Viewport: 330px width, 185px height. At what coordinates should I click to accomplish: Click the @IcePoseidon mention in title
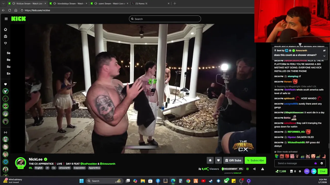click(88, 164)
